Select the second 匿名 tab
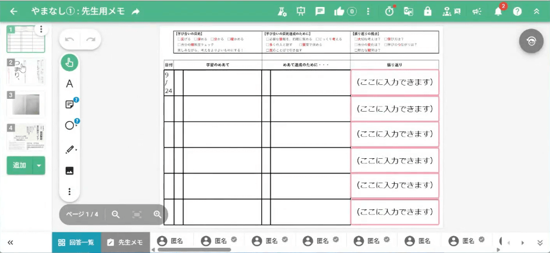This screenshot has width=550, height=253. (219, 241)
